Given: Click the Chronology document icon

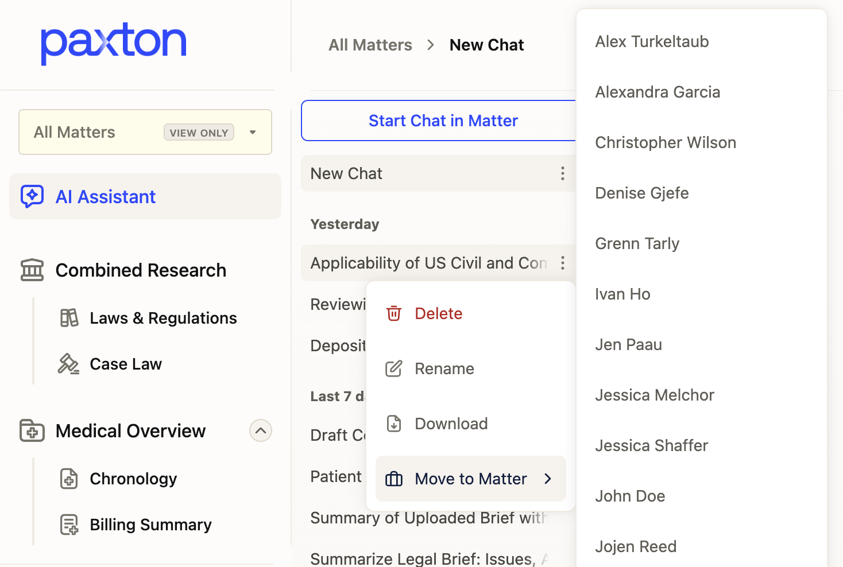Looking at the screenshot, I should (69, 479).
